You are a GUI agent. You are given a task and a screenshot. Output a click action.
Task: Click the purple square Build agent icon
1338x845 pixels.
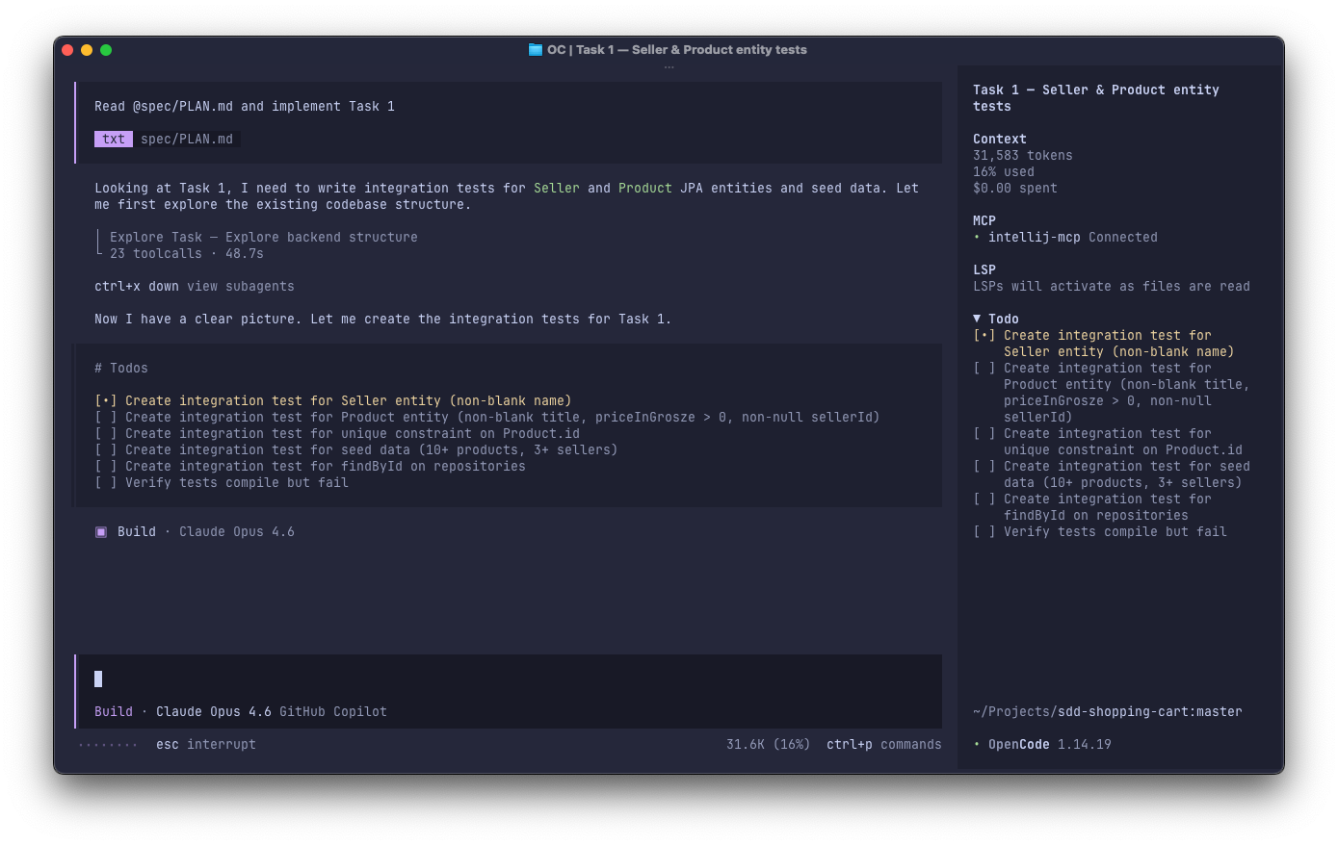101,531
